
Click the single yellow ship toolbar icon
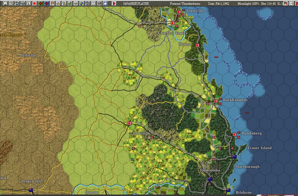point(58,4)
